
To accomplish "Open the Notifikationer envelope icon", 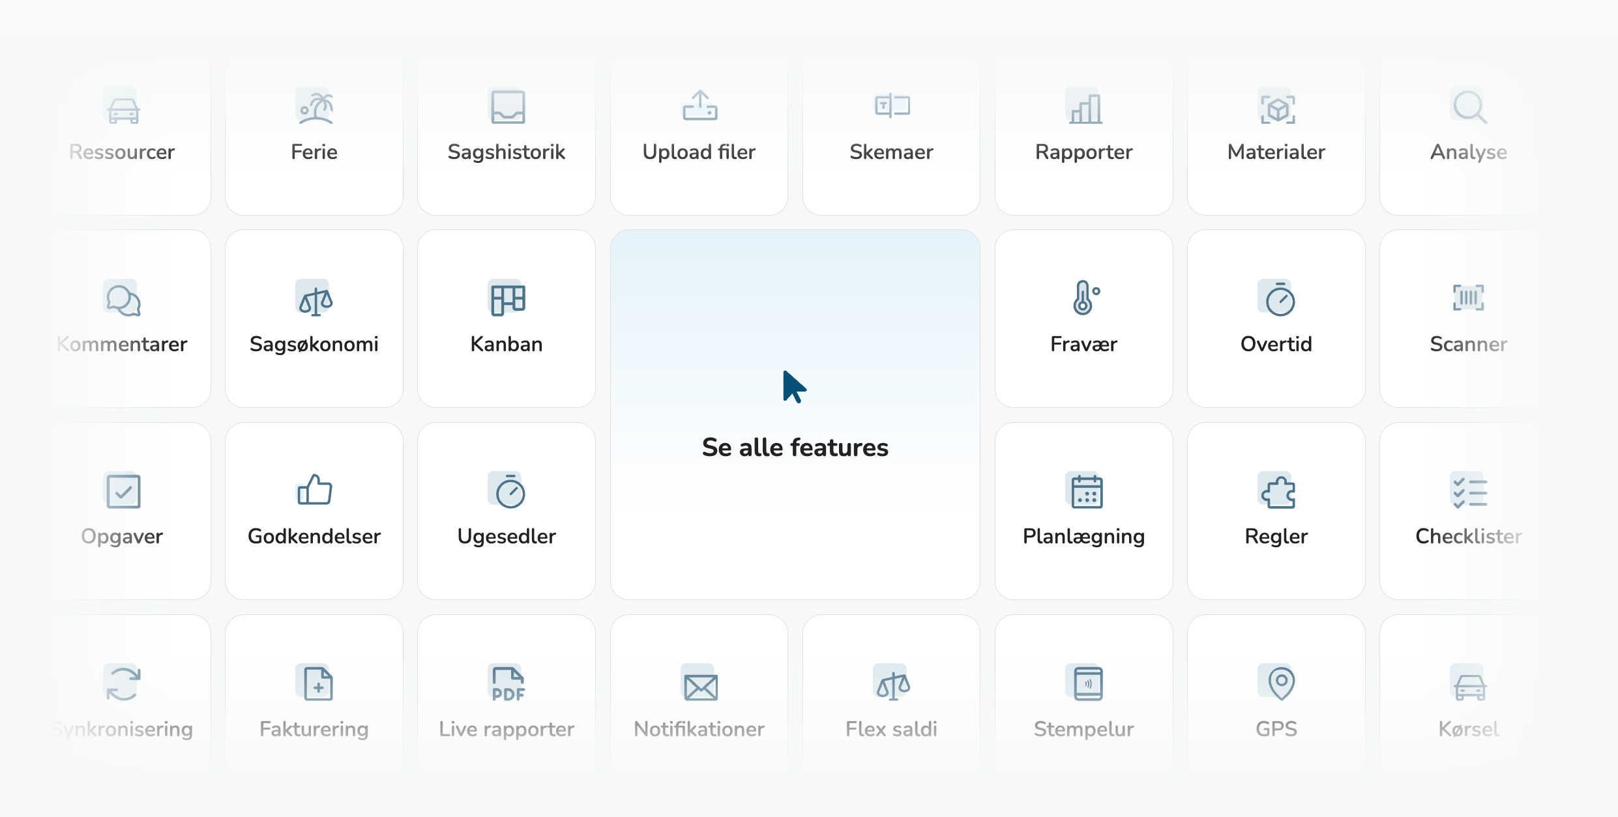I will click(x=700, y=684).
